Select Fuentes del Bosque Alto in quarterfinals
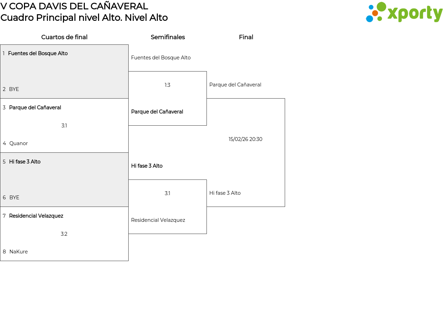The height and width of the screenshot is (318, 445). point(38,53)
